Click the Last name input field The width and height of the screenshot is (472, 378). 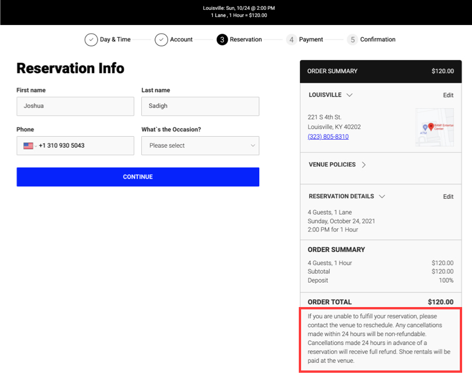click(x=200, y=106)
